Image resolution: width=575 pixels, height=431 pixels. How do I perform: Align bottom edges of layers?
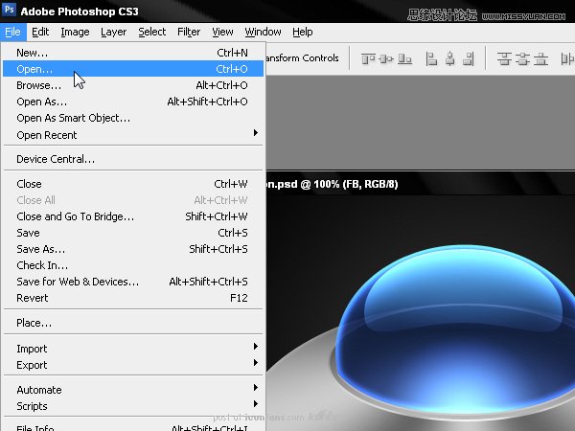tap(404, 58)
